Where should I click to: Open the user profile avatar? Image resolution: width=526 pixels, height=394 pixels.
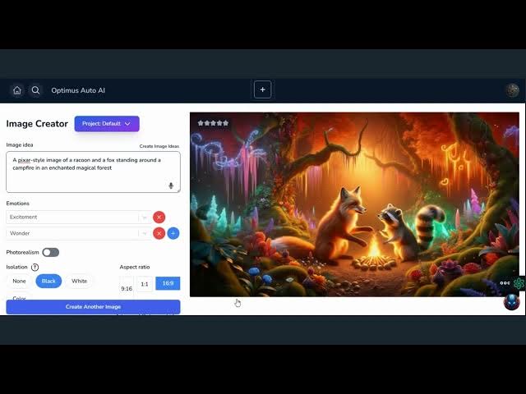coord(512,90)
